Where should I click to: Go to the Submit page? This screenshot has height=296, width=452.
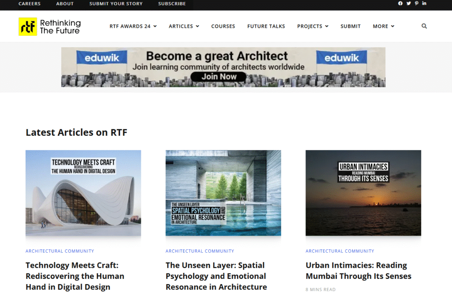point(350,26)
